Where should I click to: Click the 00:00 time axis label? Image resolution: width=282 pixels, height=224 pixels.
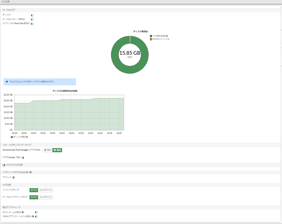tap(34, 133)
